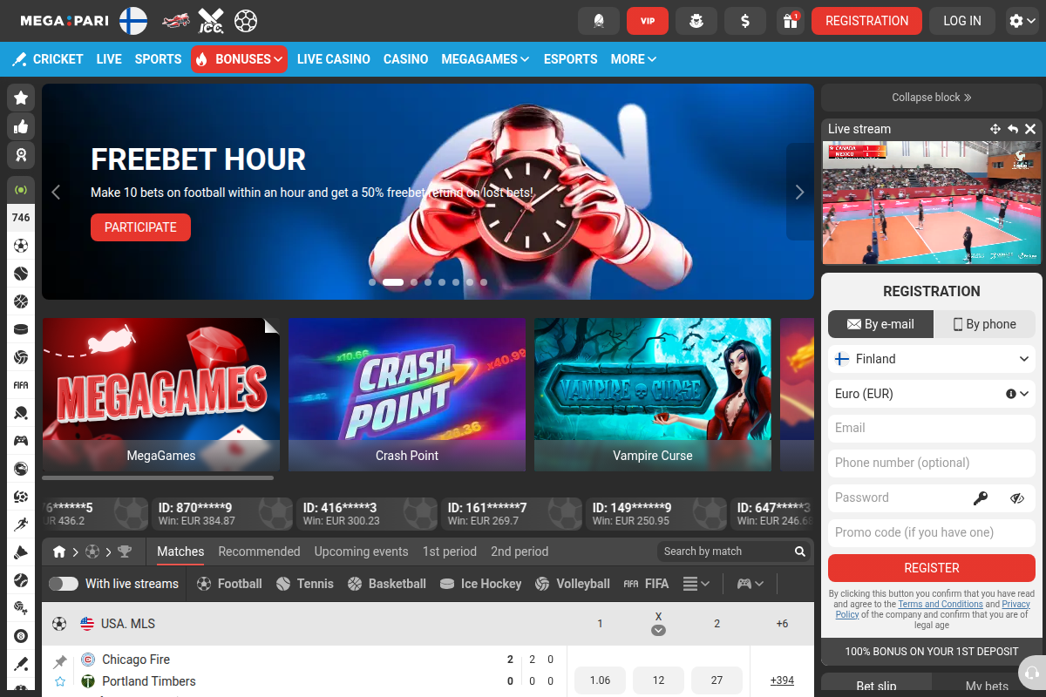Screen dimensions: 1046x697
Task: Open the Crash Point game thumbnail
Action: tap(407, 395)
